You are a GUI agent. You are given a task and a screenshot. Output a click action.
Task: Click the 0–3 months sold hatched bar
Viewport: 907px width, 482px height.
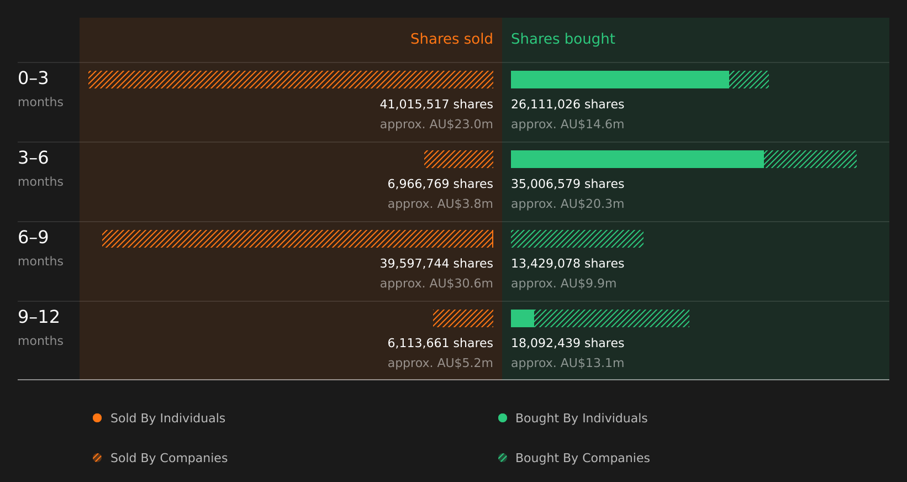click(291, 80)
